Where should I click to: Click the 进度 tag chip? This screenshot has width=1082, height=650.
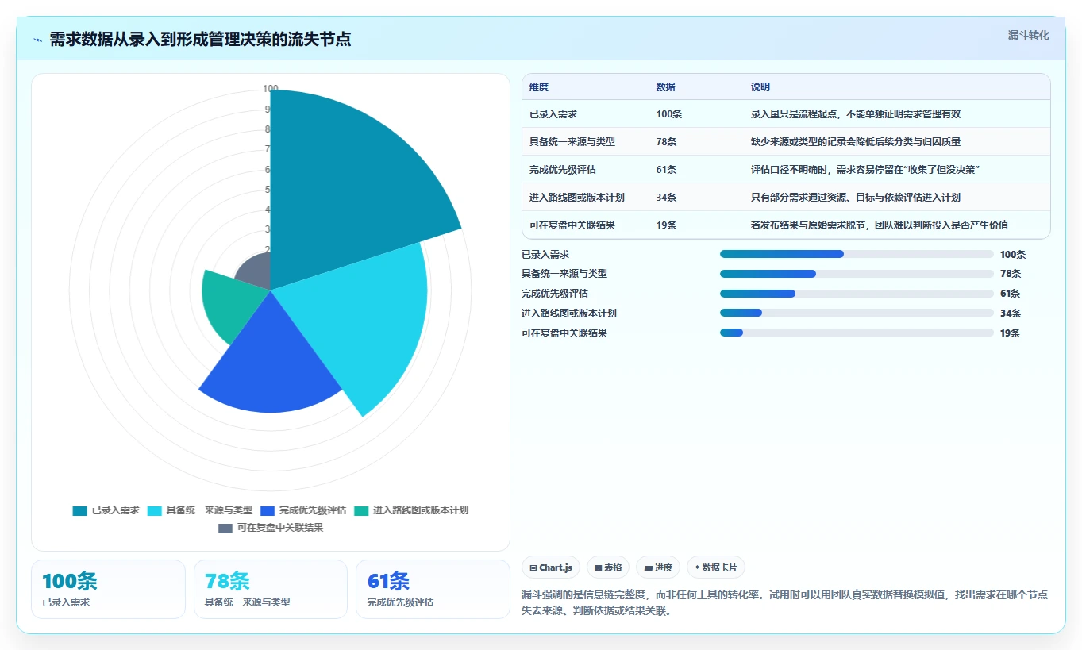[658, 567]
